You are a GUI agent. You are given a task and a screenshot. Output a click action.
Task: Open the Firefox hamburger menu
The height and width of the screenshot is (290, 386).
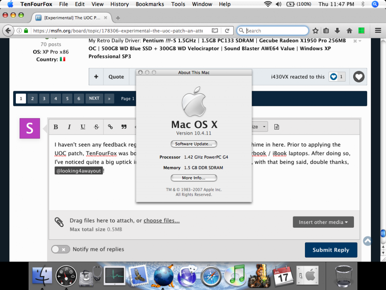tap(378, 31)
